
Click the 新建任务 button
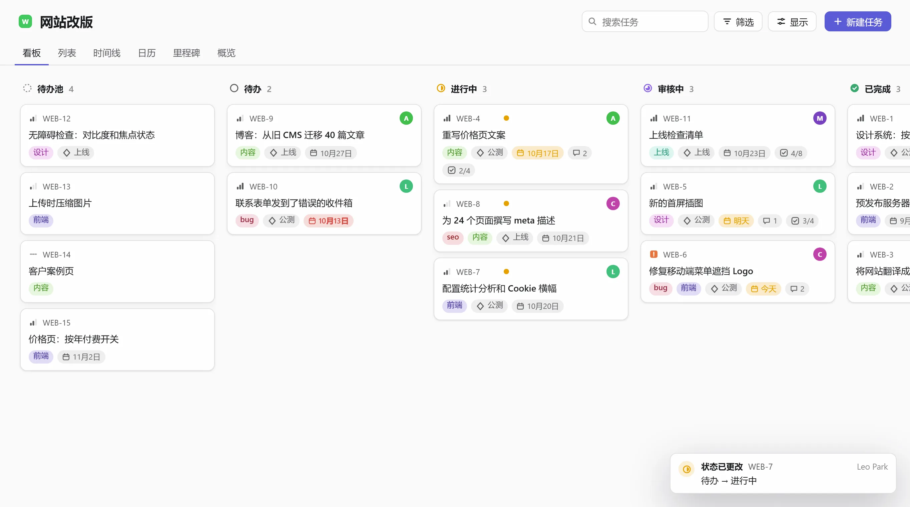pyautogui.click(x=857, y=22)
